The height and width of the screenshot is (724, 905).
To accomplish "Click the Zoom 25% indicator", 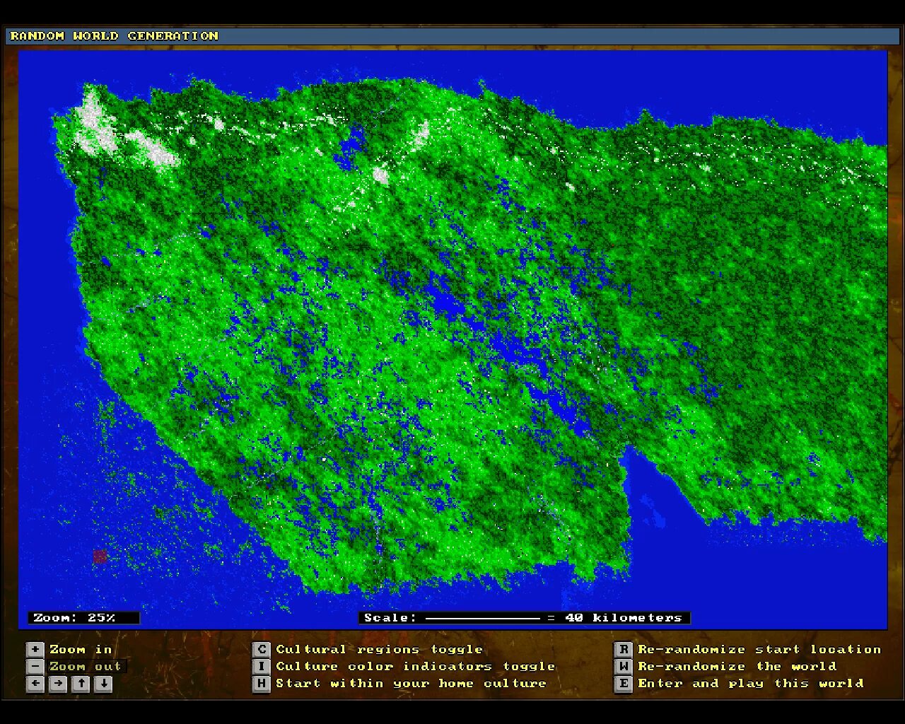I will (x=83, y=617).
